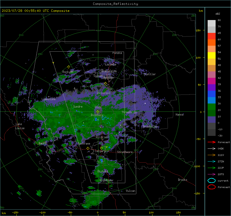Select the 80 dBZ light gray swatch
This screenshot has width=231, height=216.
[211, 23]
